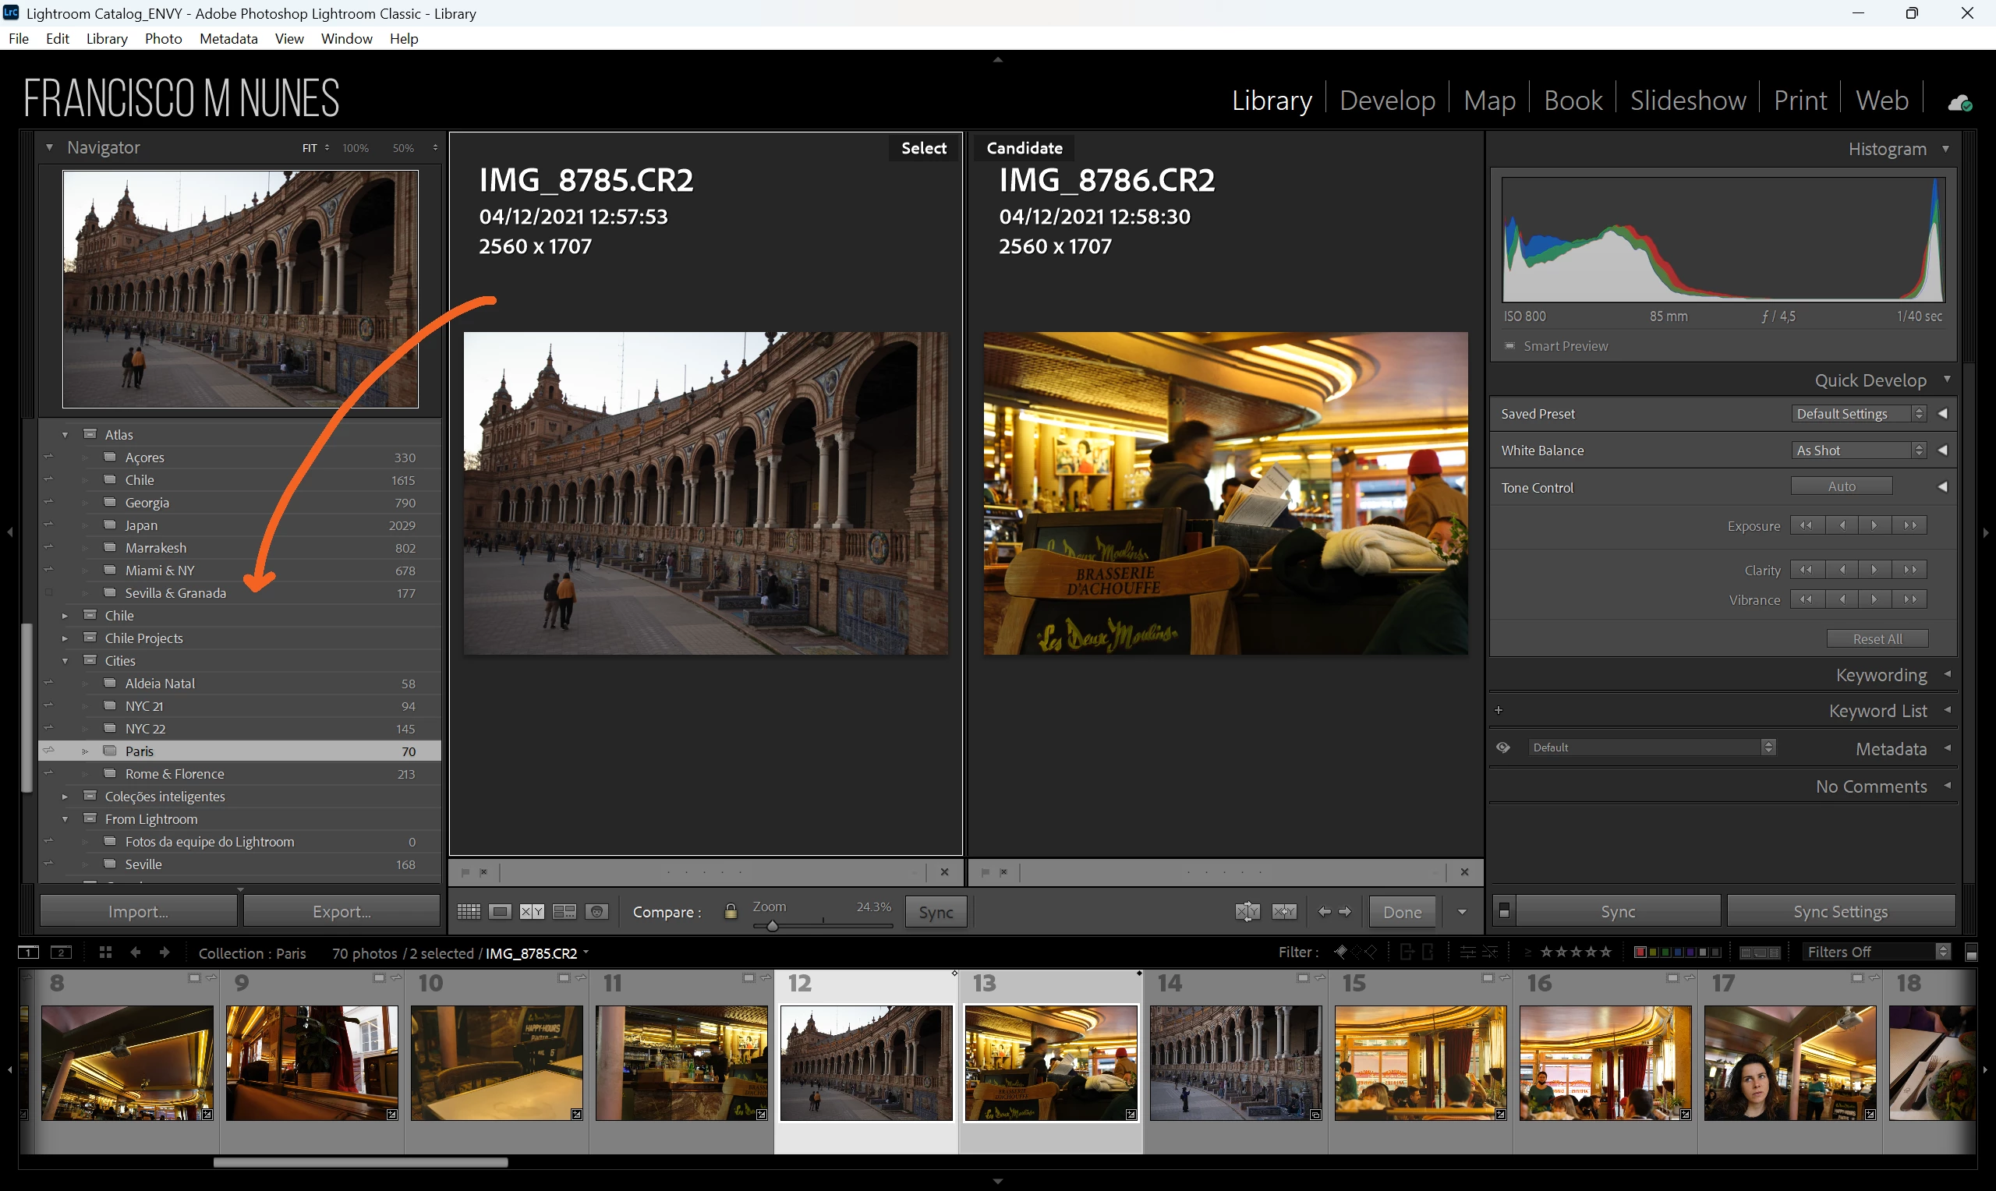Select next photo arrow in compare toolbar

coord(1346,912)
